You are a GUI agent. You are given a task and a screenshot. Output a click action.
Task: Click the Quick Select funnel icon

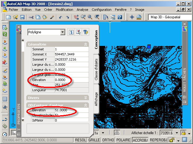point(86,32)
